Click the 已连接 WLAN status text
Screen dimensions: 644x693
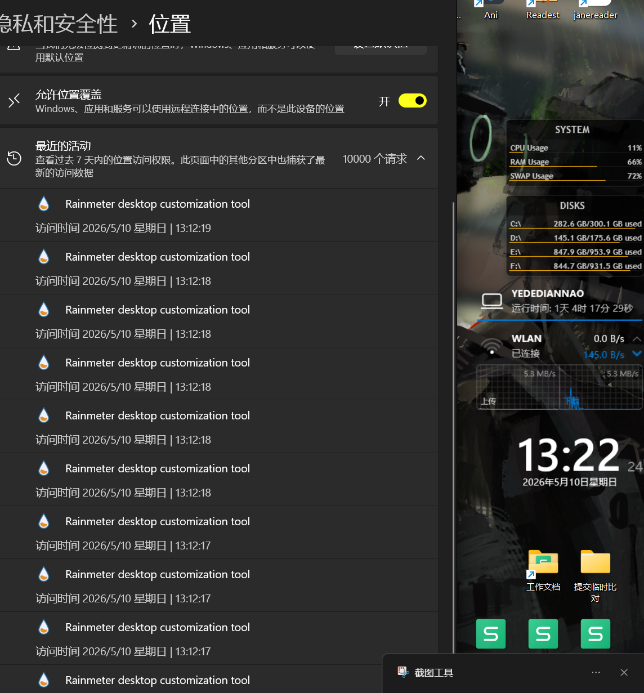525,354
